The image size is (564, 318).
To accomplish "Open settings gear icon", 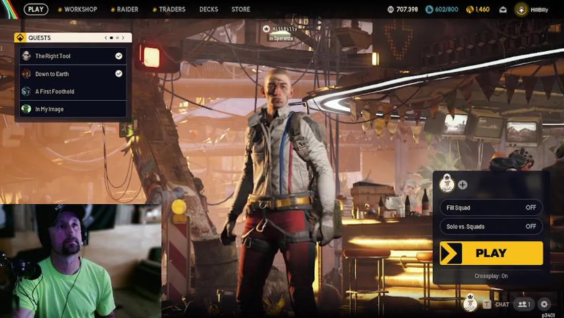I will click(544, 304).
